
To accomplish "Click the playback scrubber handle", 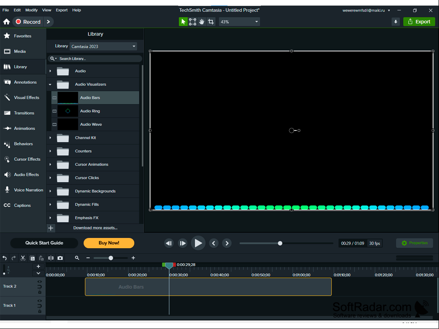I will [280, 243].
